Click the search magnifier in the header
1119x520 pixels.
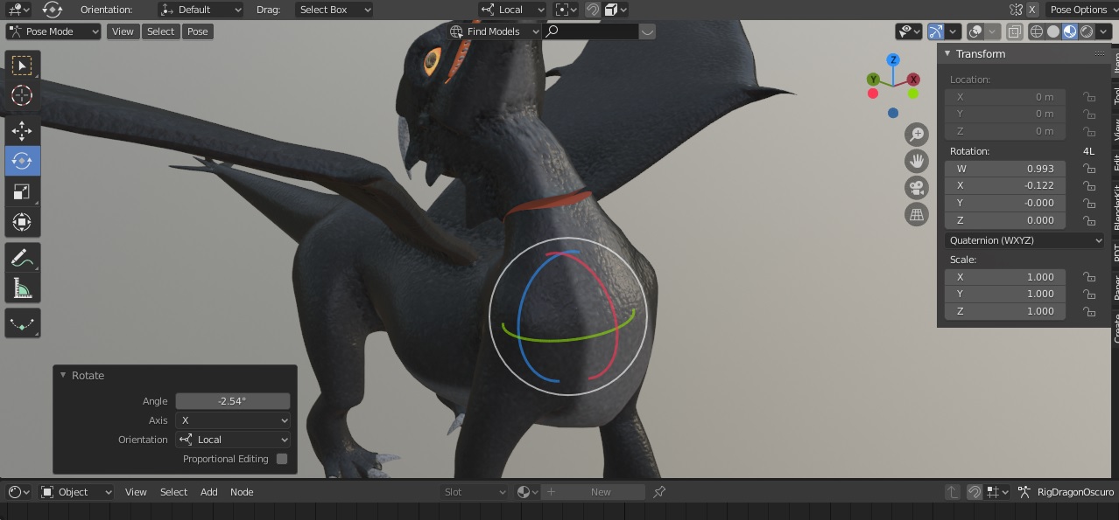(x=552, y=31)
